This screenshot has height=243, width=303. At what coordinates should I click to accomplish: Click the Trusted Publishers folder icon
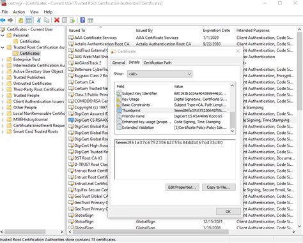click(9, 77)
